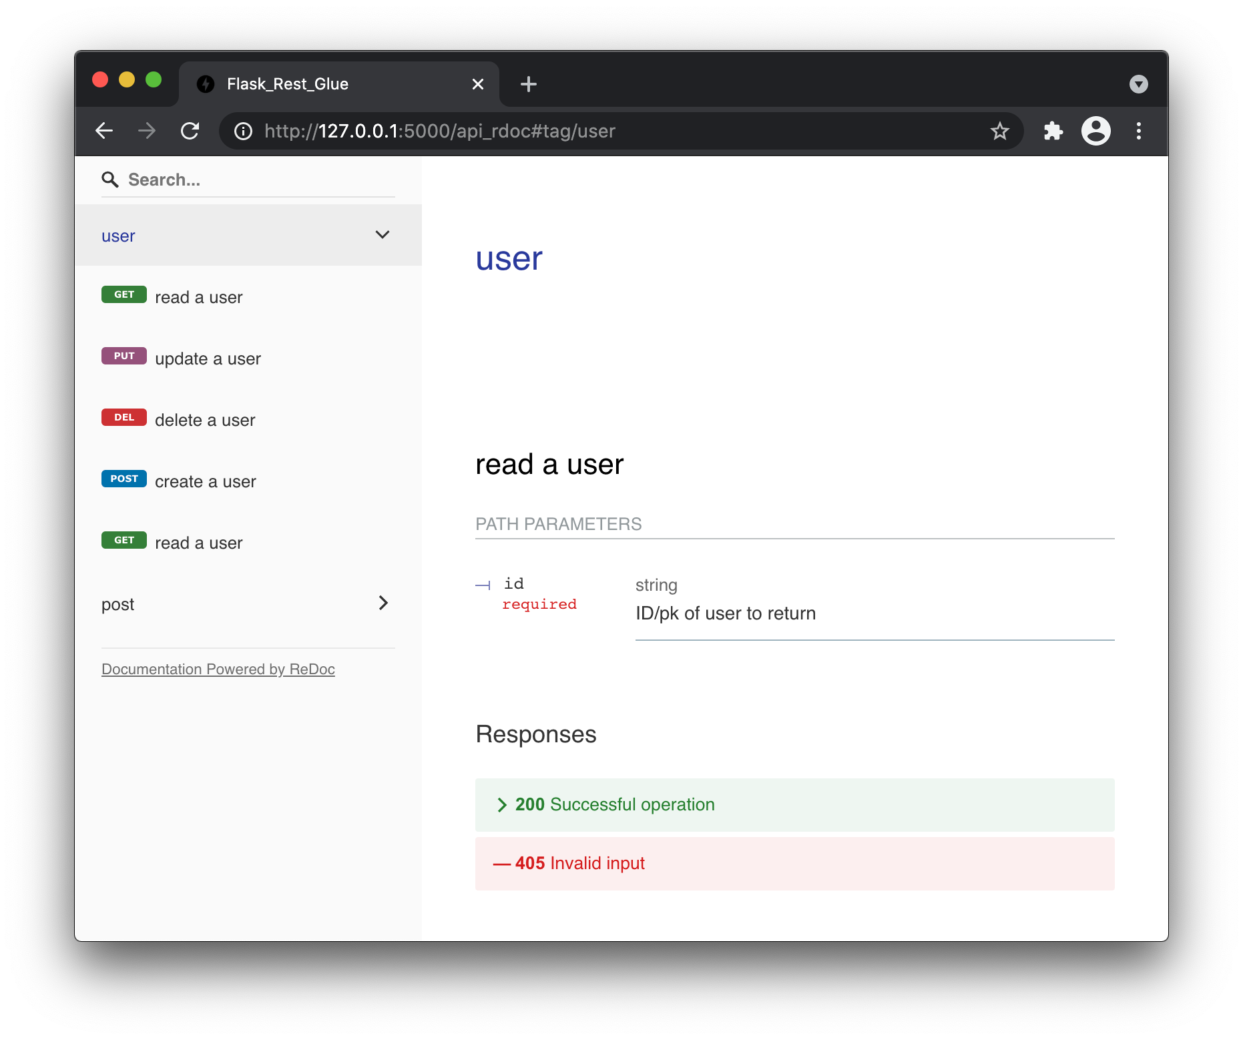Image resolution: width=1243 pixels, height=1040 pixels.
Task: Click the browser profile avatar icon
Action: (x=1096, y=131)
